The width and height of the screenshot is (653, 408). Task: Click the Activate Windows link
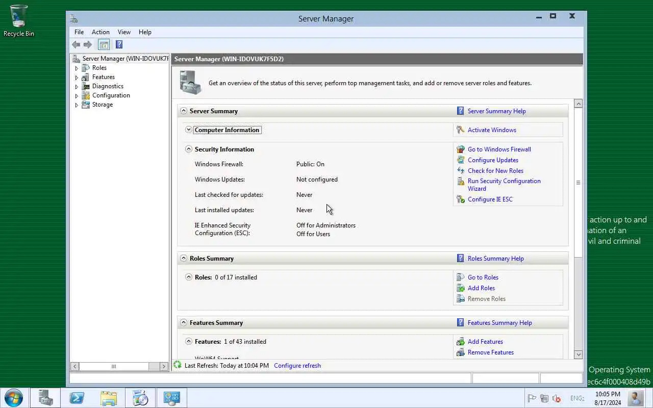[492, 130]
